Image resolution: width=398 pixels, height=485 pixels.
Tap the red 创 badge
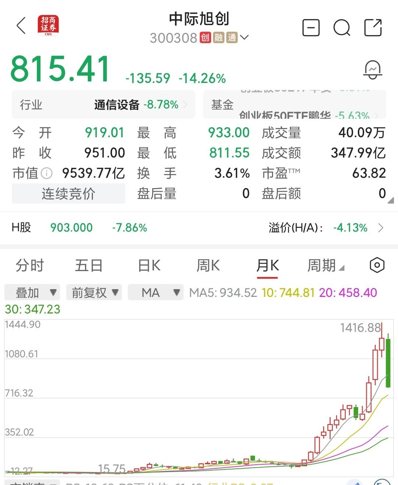205,38
